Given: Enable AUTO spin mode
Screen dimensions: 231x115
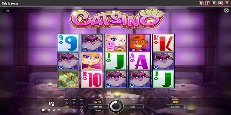Looking at the screenshot, I should 133,107.
